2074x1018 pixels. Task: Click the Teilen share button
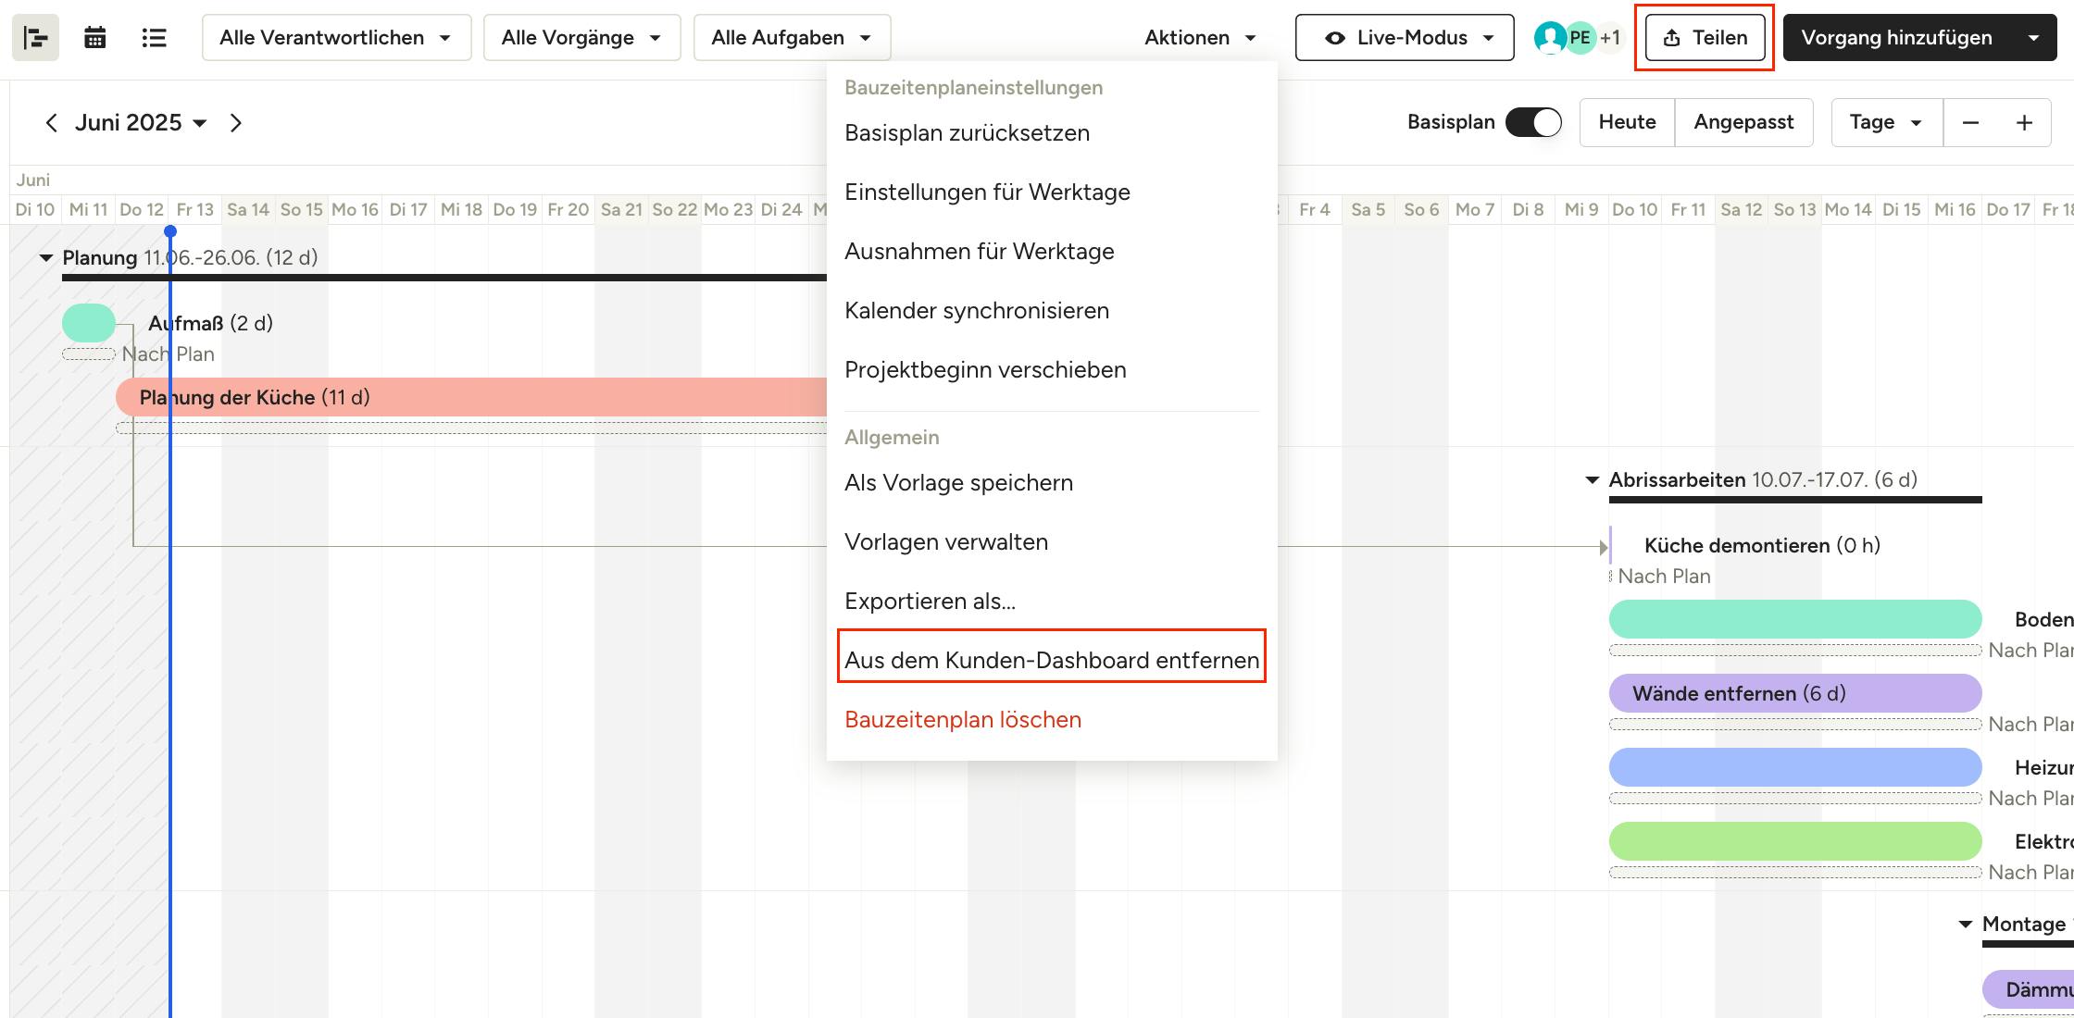1705,38
